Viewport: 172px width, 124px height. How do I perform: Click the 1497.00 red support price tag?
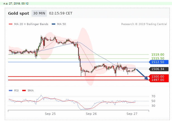tap(159, 80)
